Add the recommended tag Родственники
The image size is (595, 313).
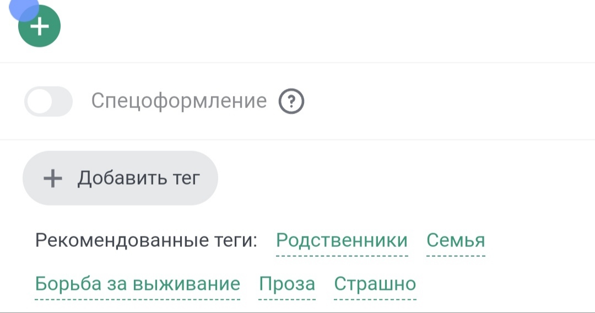pos(342,241)
